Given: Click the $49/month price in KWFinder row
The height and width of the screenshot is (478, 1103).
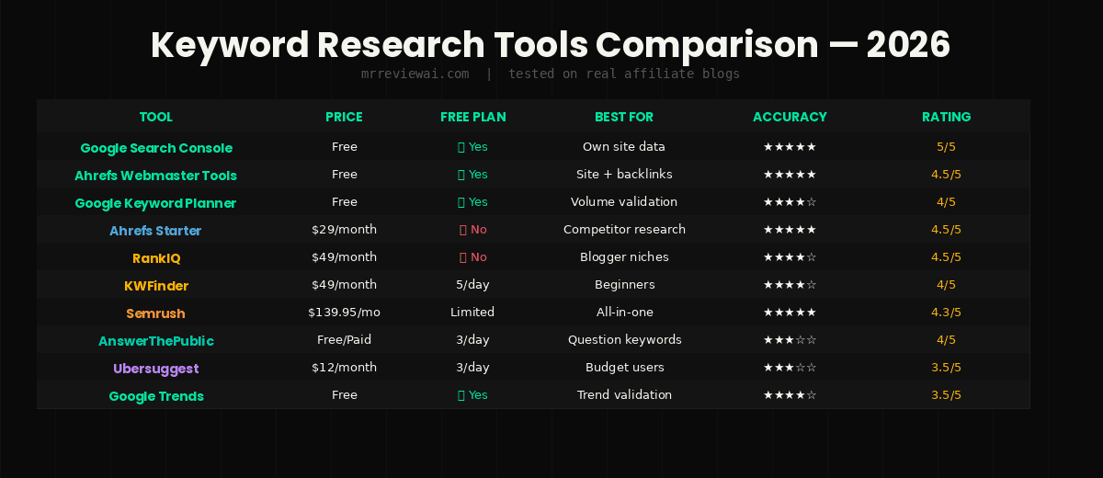Looking at the screenshot, I should point(344,285).
